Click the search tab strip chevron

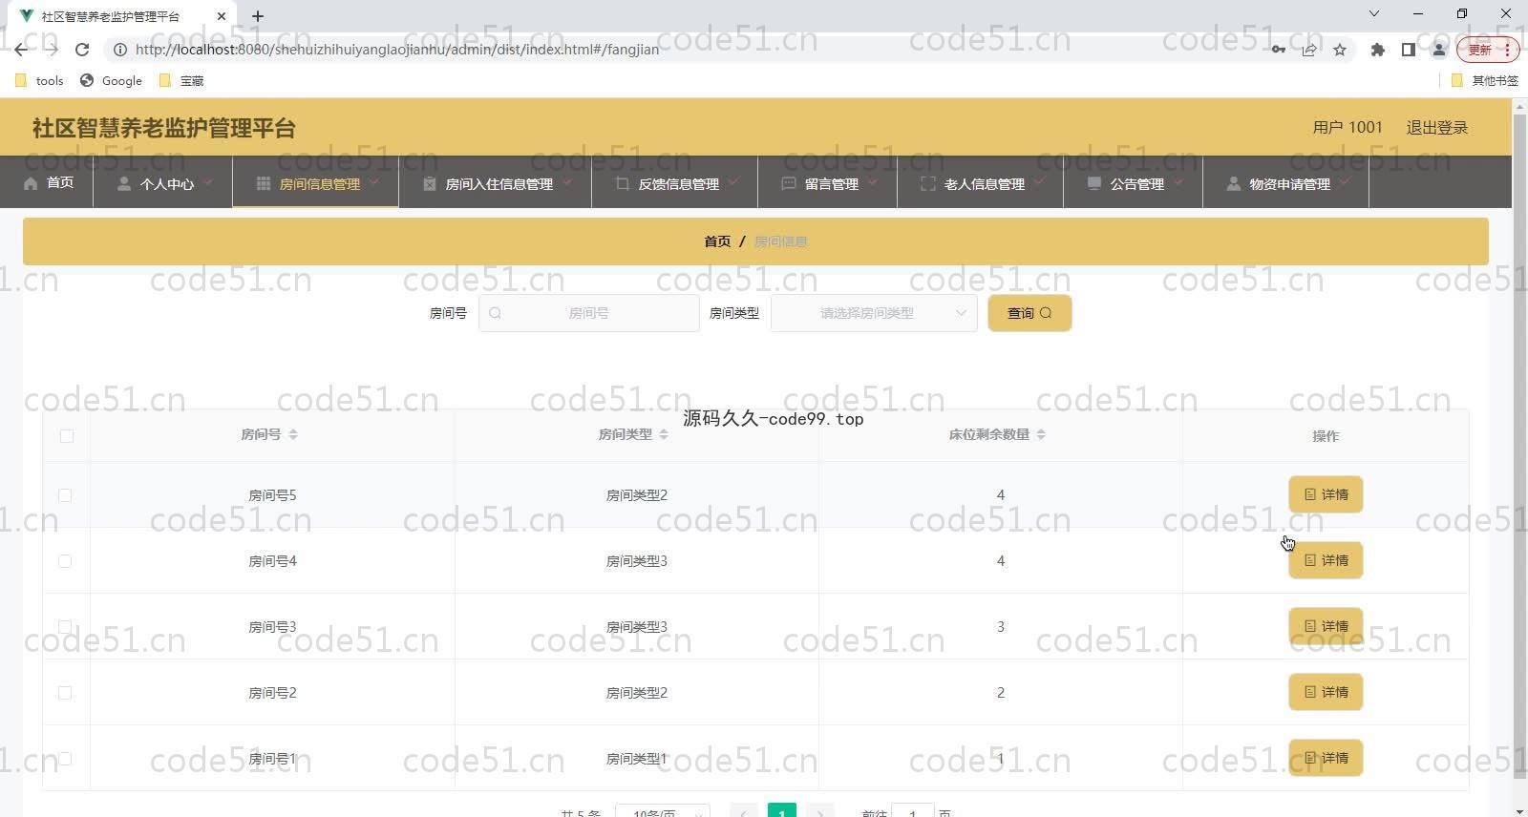(x=1374, y=13)
